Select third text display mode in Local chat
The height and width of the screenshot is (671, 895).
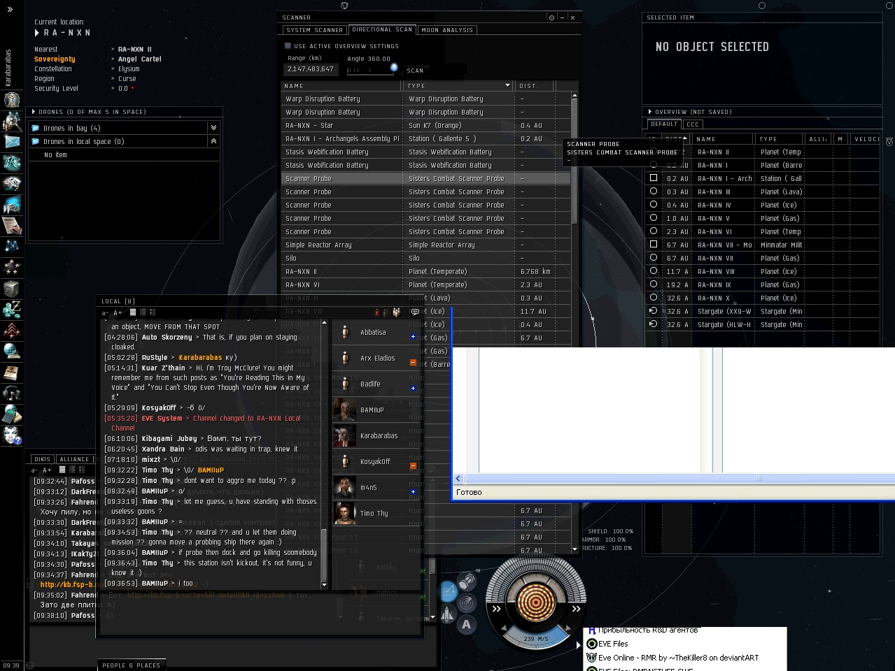click(153, 312)
